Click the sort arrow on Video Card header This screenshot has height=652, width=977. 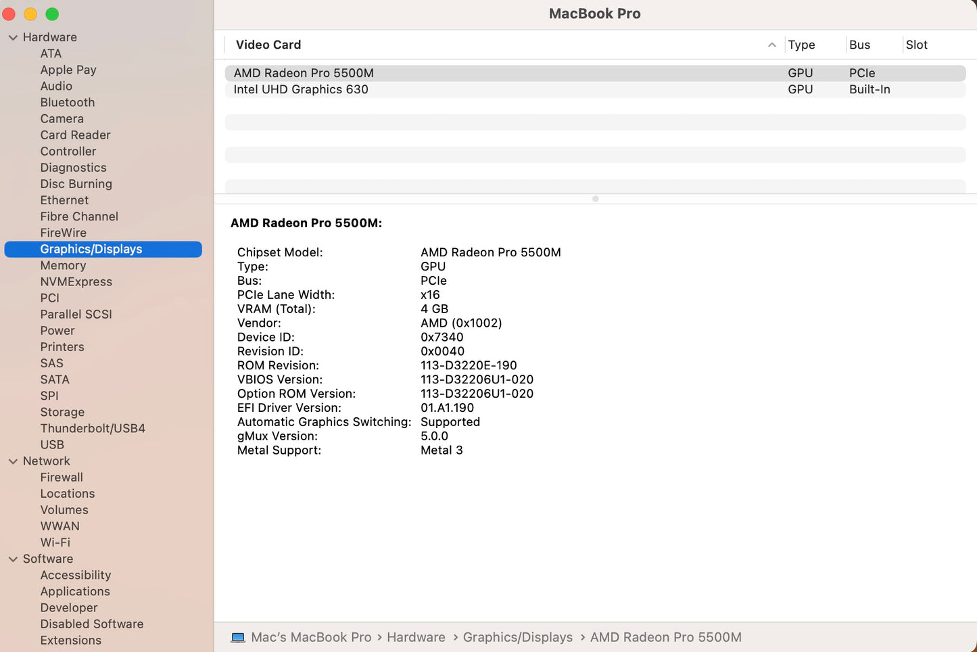771,45
